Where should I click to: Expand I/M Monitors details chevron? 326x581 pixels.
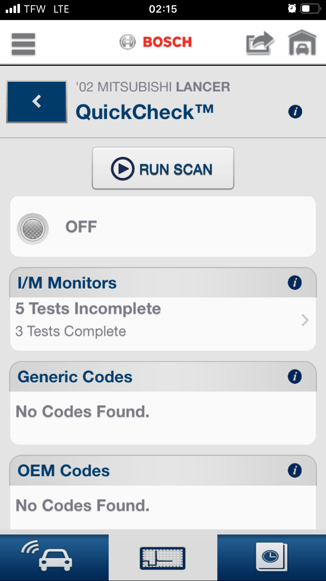coord(305,321)
